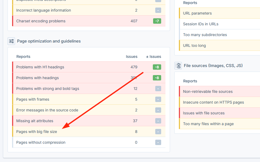View the URL parameters report

point(197,13)
